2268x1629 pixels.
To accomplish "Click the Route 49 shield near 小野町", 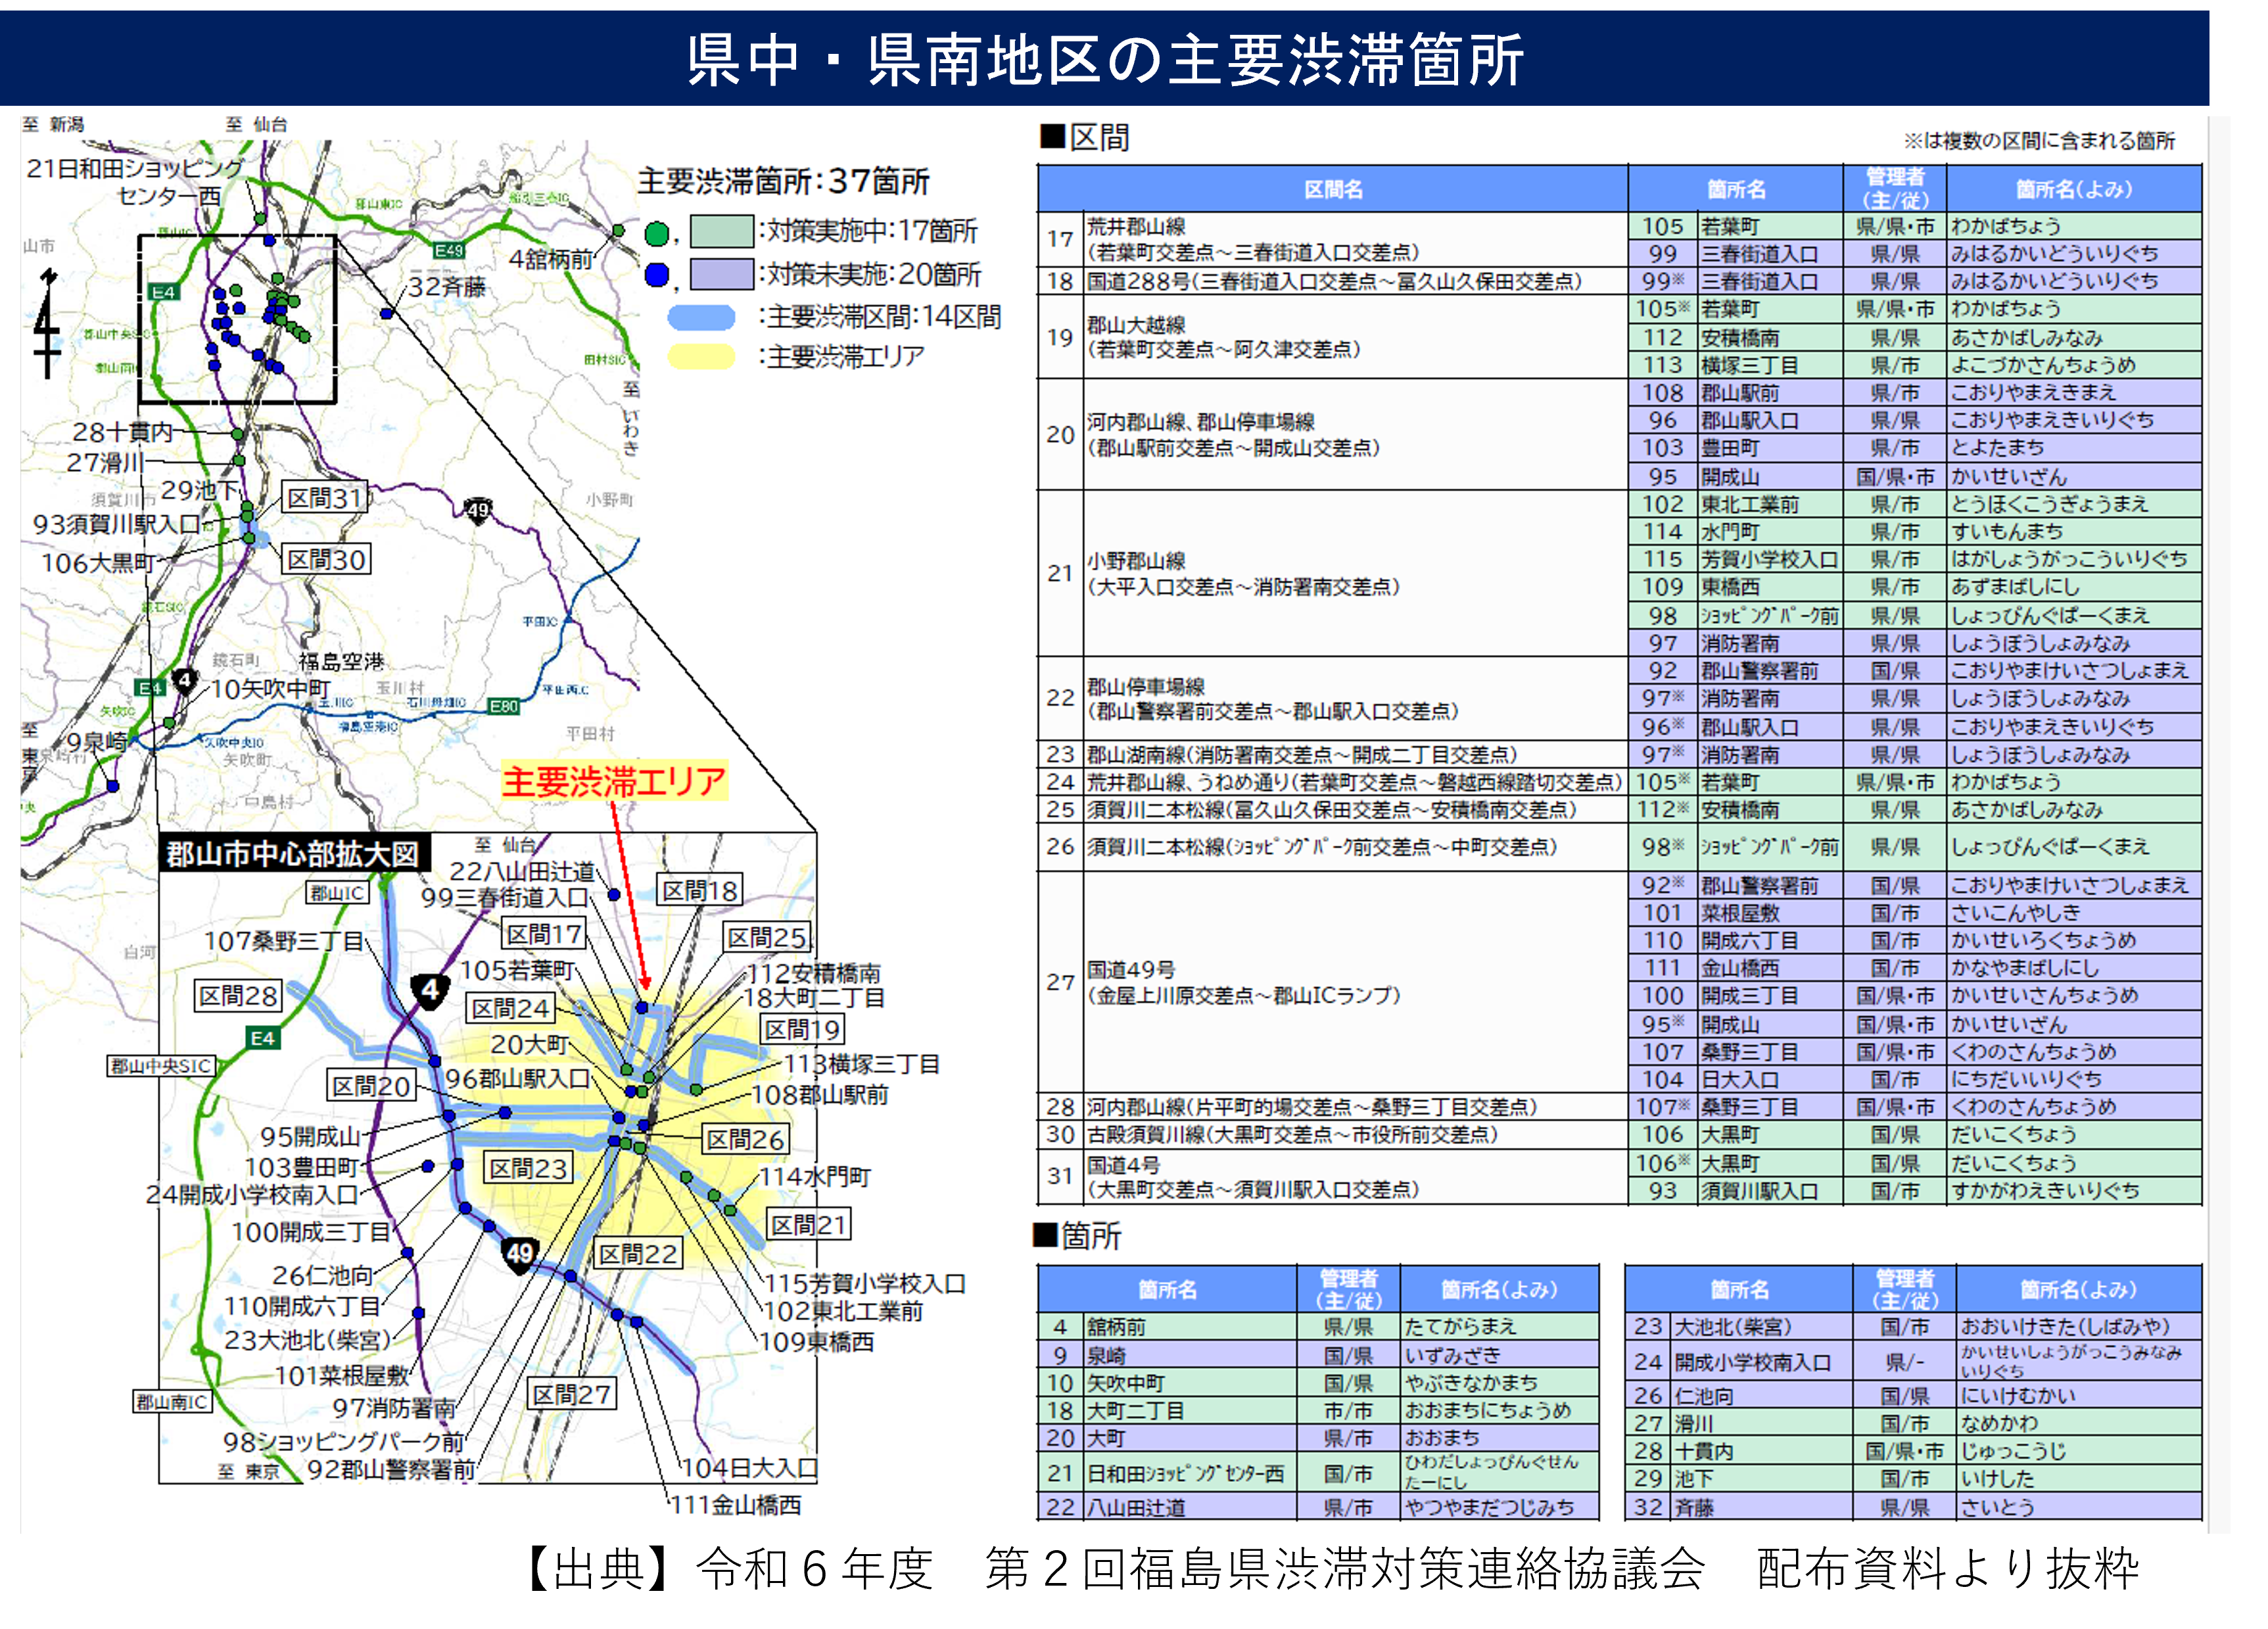I will tap(478, 512).
